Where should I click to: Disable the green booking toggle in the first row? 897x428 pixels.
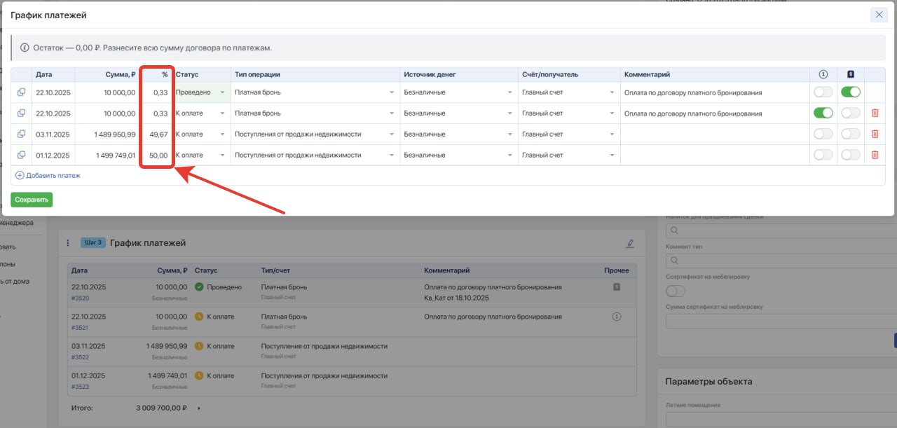(x=851, y=92)
